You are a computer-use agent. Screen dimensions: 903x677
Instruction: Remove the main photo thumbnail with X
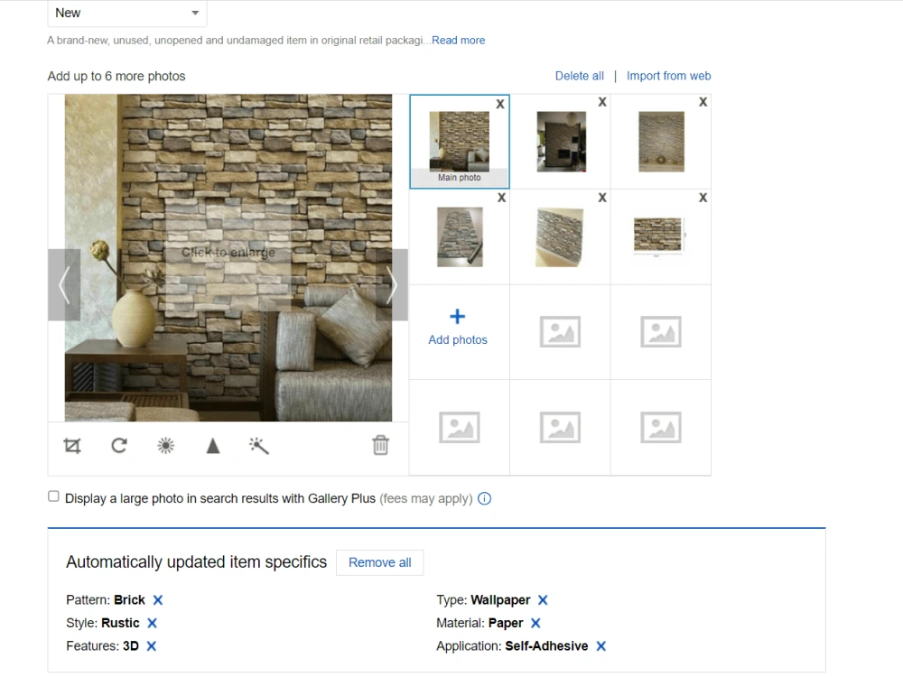click(x=500, y=104)
